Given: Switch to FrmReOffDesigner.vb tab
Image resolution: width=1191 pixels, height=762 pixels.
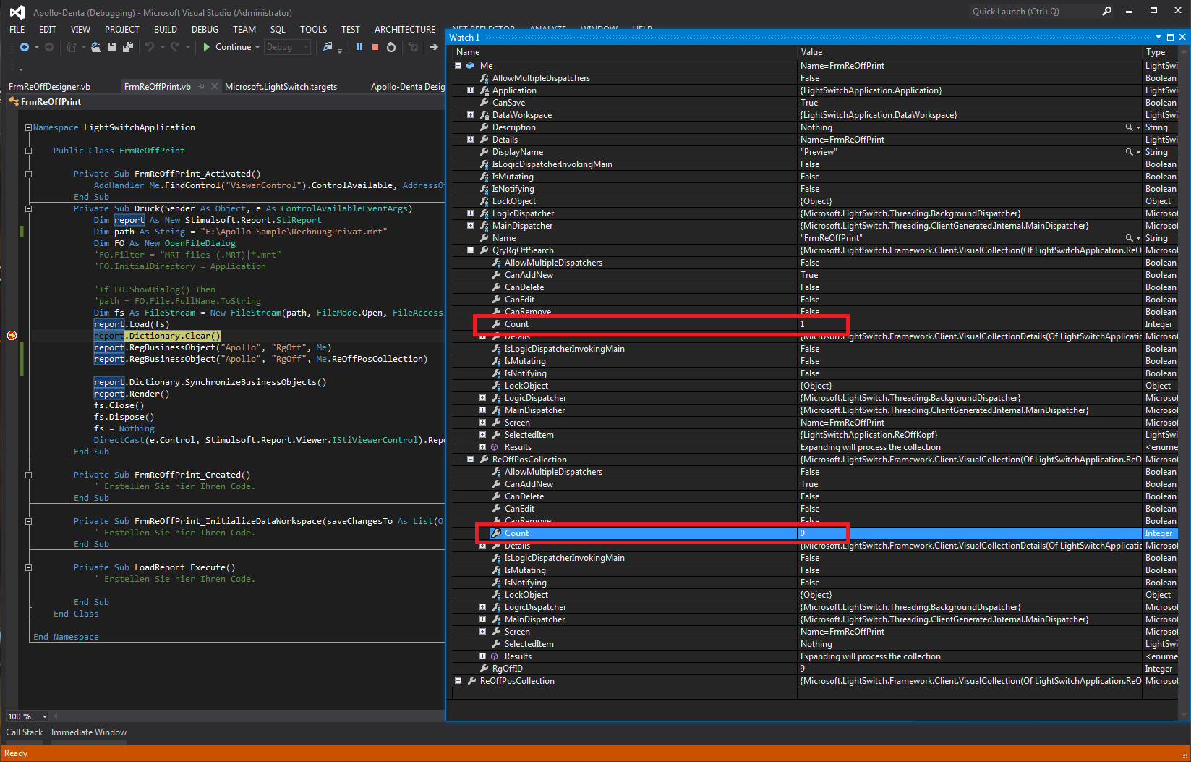Looking at the screenshot, I should (49, 86).
